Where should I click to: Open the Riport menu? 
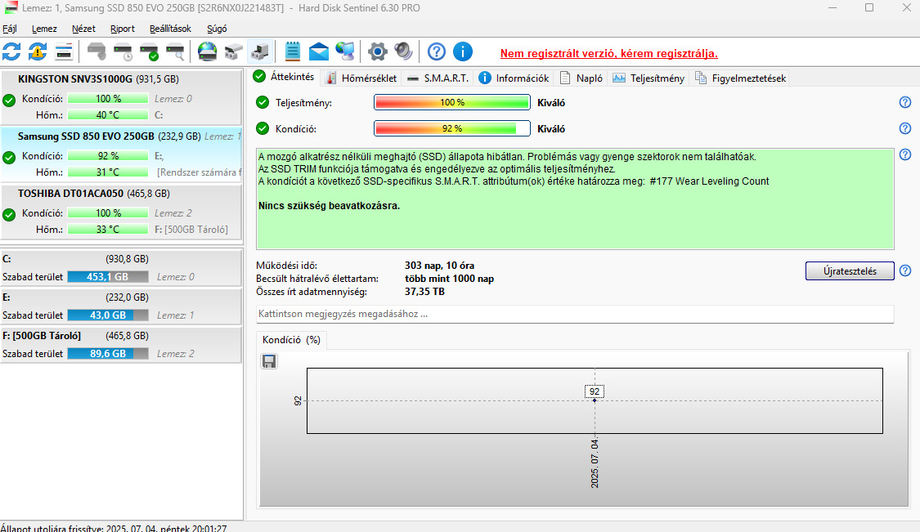(x=122, y=29)
